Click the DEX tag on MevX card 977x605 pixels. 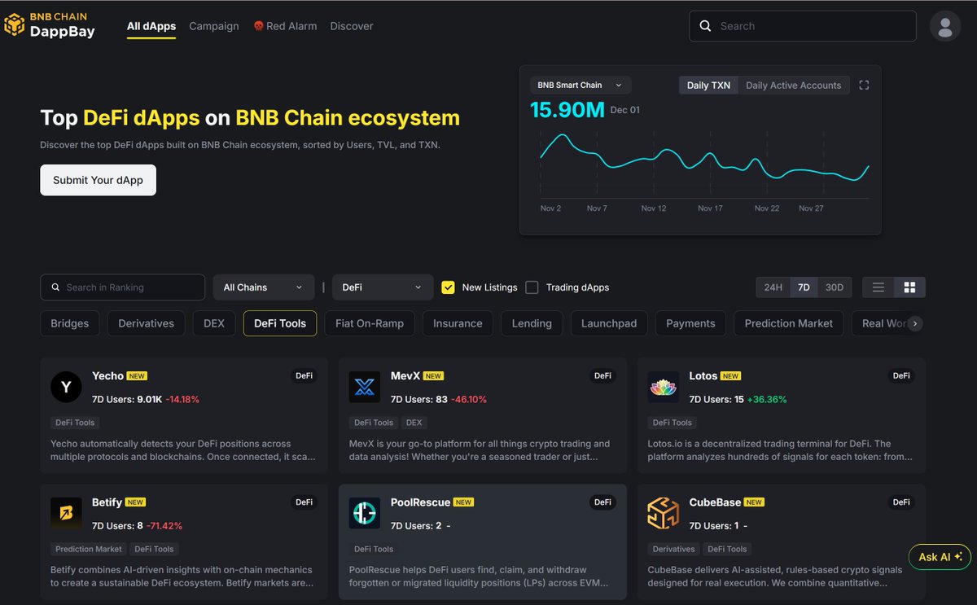coord(414,423)
